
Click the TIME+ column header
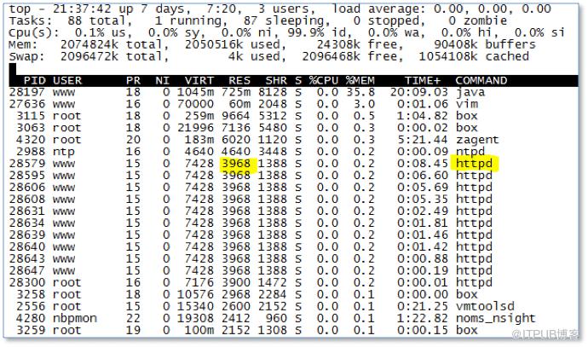(x=423, y=80)
